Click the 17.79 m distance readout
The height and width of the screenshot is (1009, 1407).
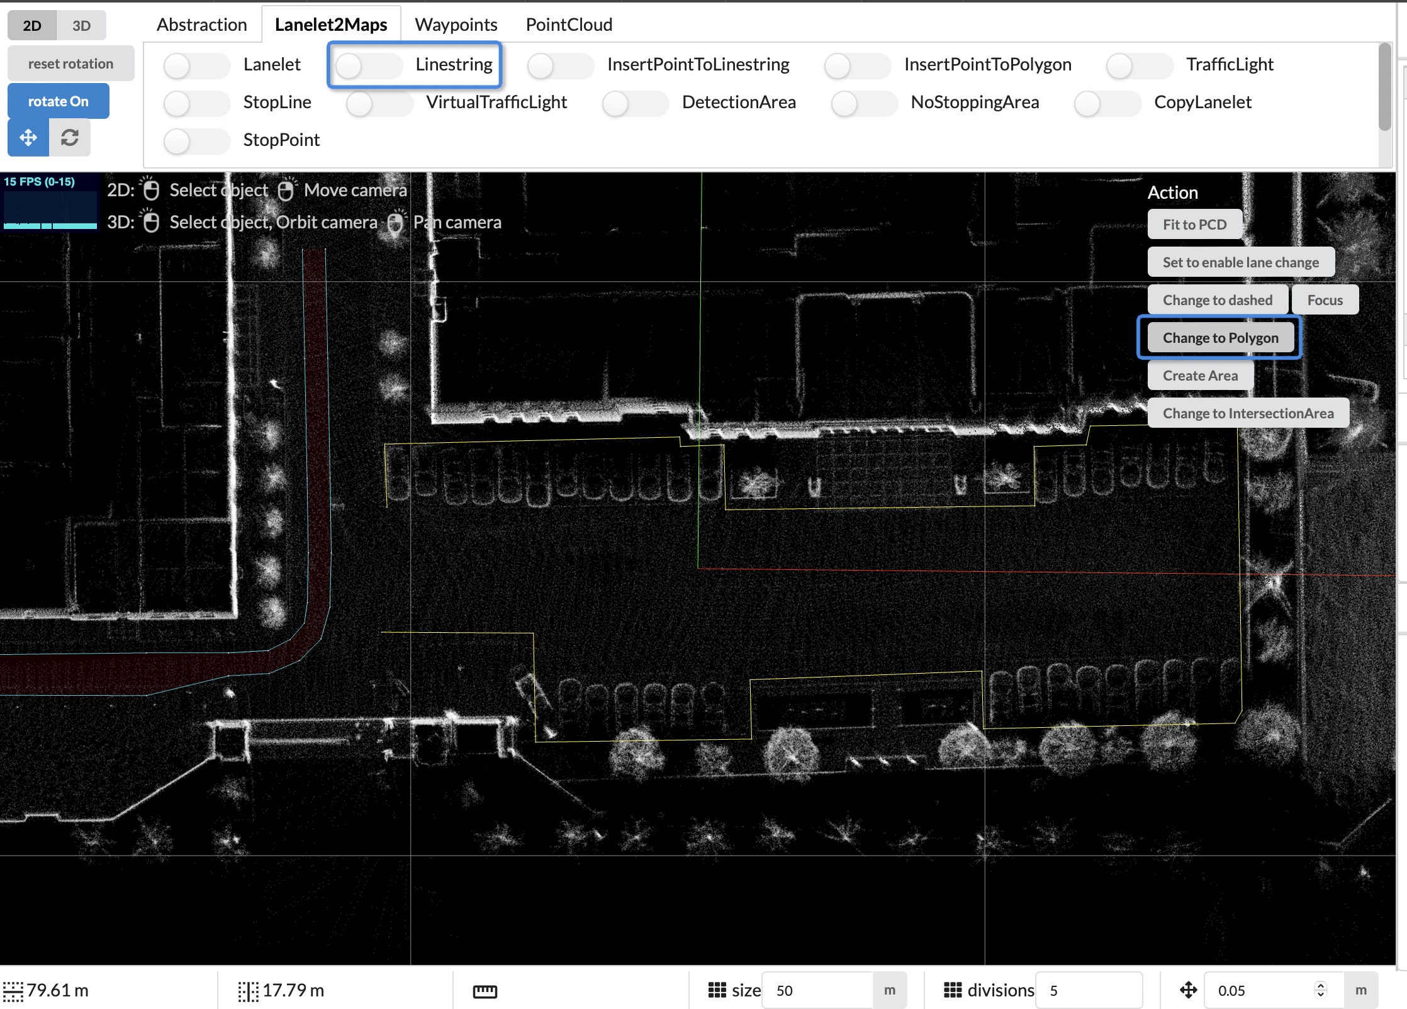pos(293,991)
